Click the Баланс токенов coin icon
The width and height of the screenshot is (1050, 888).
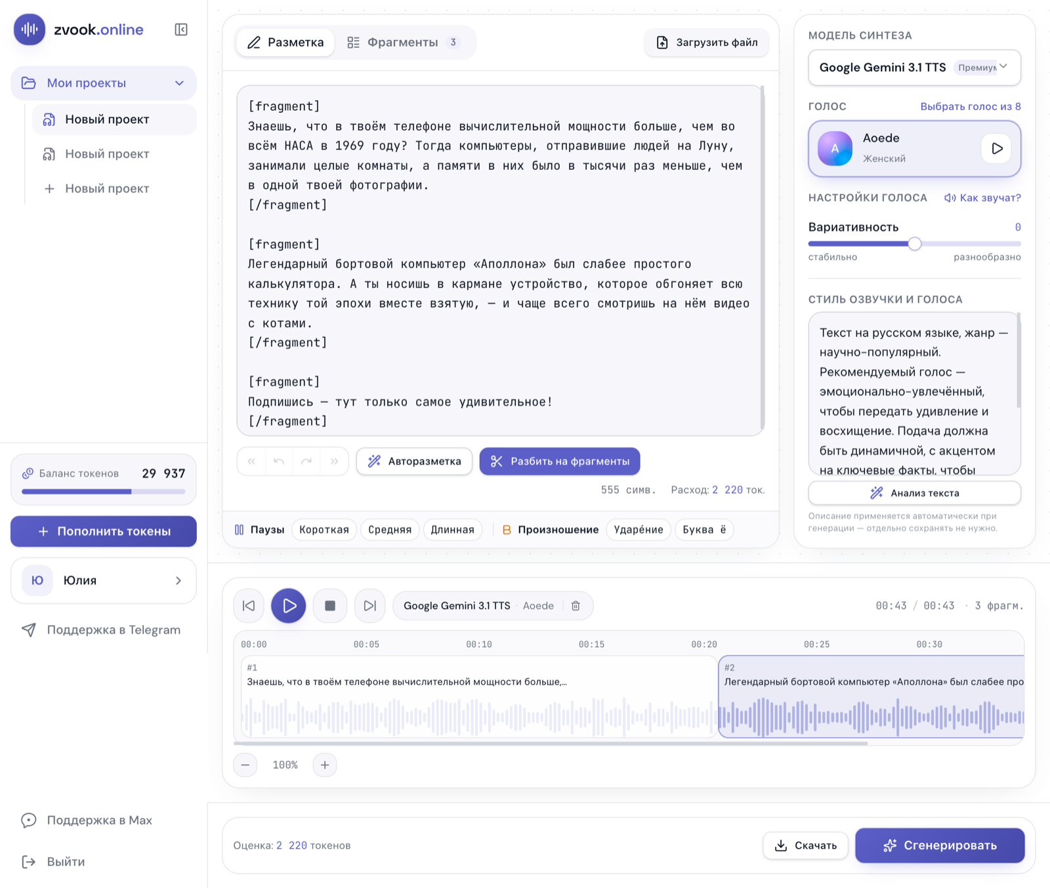point(28,474)
